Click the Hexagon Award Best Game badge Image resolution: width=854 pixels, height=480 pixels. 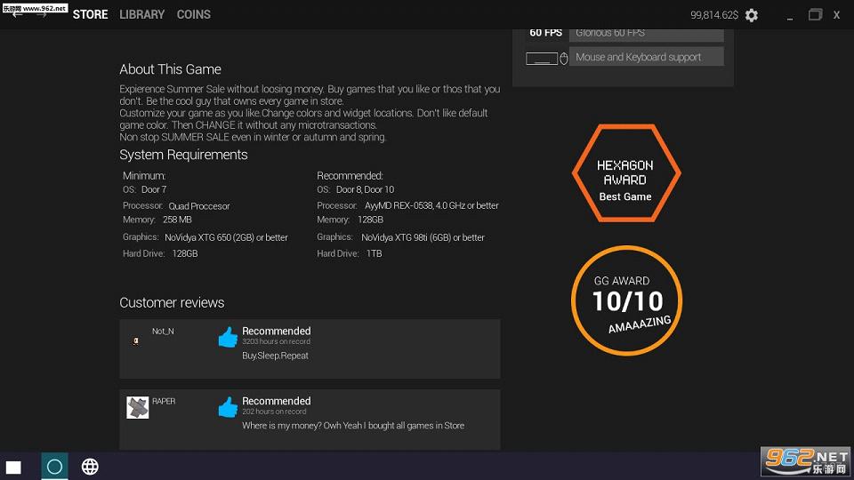(625, 173)
